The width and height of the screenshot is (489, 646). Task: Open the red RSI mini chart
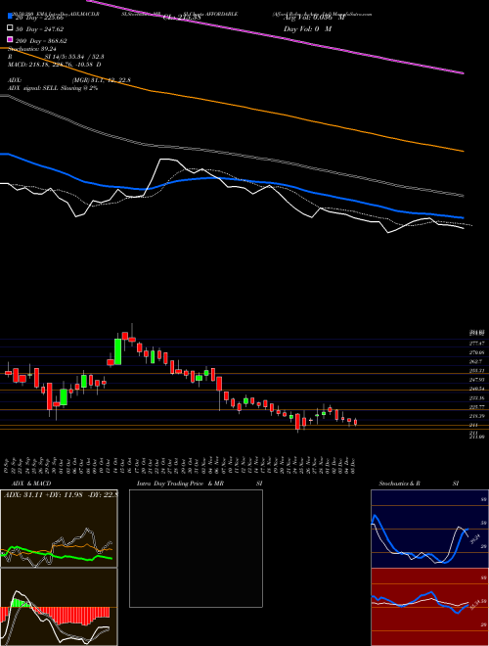point(429,607)
